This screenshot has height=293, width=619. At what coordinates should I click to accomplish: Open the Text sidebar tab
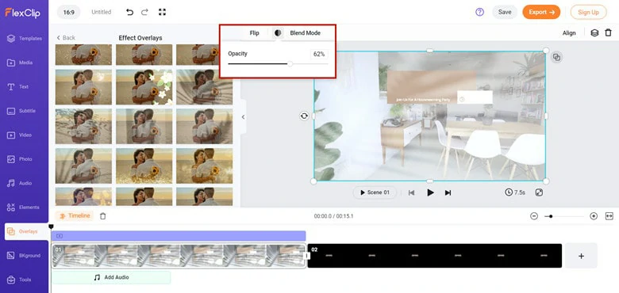tap(24, 86)
